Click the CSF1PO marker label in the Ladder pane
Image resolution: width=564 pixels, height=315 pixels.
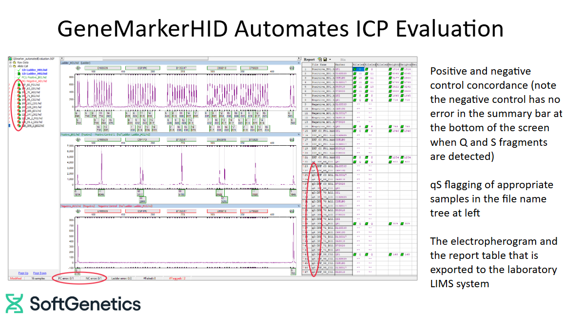coord(142,68)
